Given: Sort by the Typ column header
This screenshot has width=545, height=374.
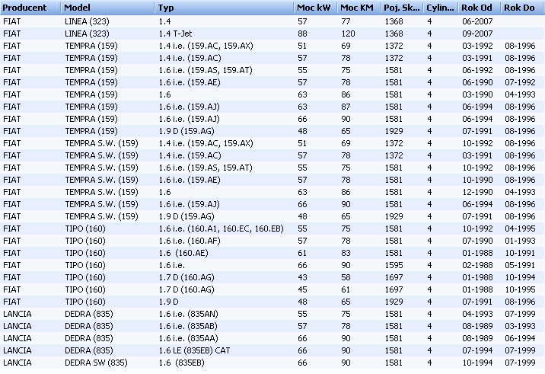Looking at the screenshot, I should tap(225, 8).
